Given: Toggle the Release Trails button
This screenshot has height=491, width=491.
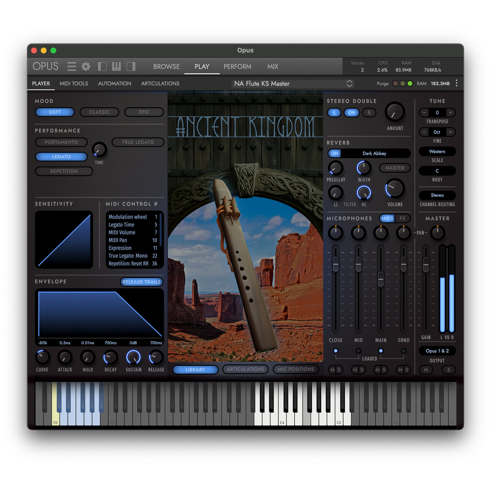Looking at the screenshot, I should pos(142,282).
